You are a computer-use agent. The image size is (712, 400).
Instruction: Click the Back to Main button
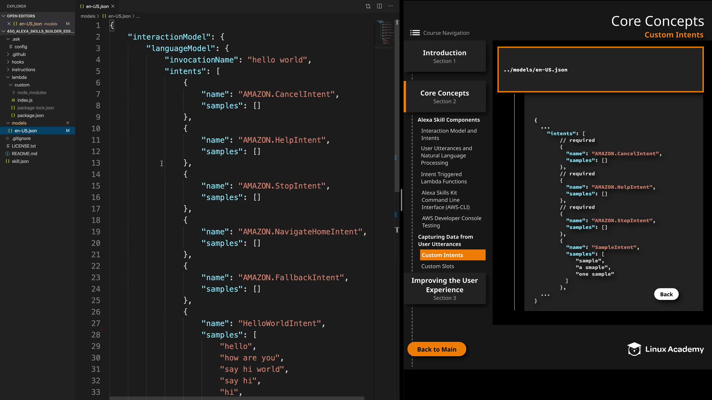436,349
